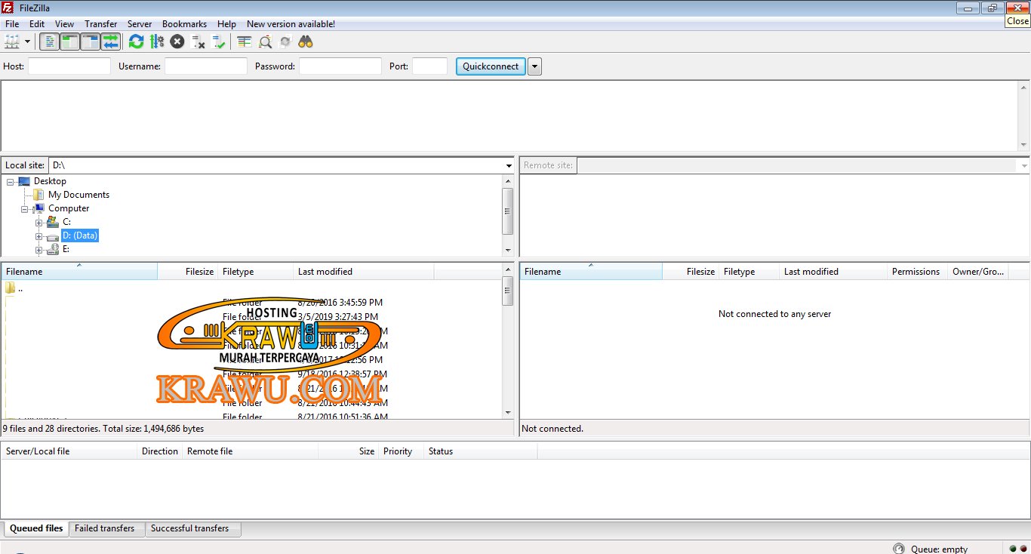The height and width of the screenshot is (554, 1031).
Task: Click 'Not connected.' remote status text
Action: pos(552,429)
